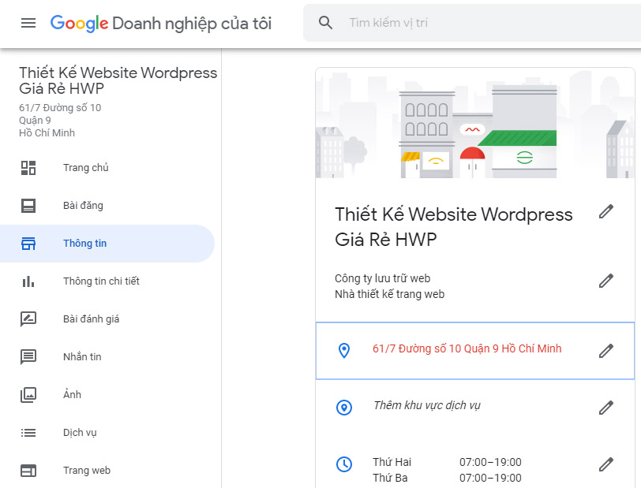641x488 pixels.
Task: Edit opening hours with pencil icon
Action: (606, 464)
